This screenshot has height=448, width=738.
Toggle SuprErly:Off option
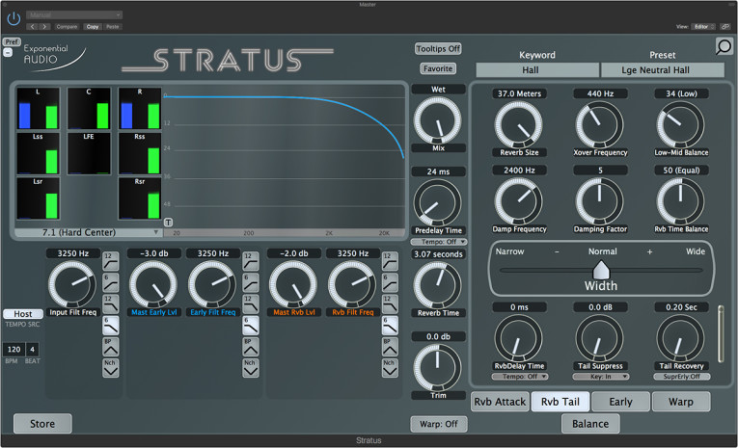pos(681,377)
